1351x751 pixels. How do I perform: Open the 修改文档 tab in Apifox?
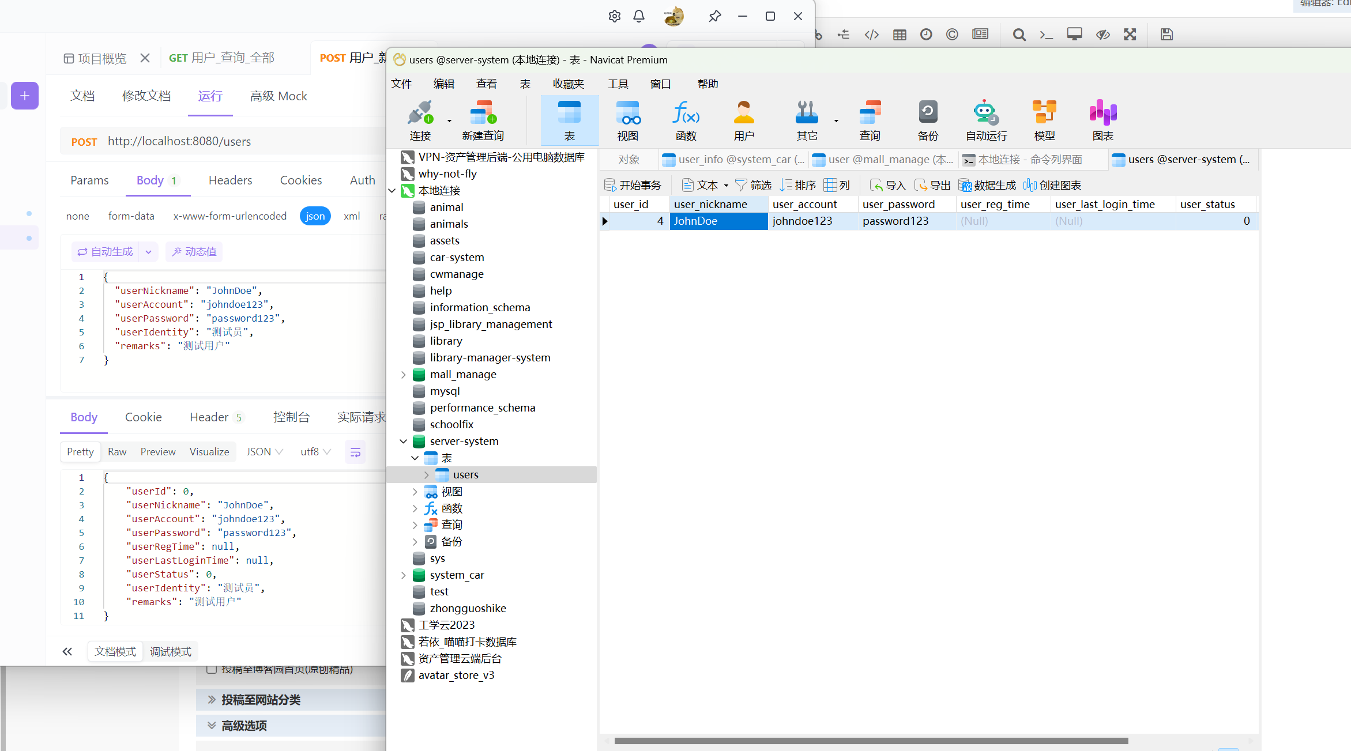tap(146, 96)
